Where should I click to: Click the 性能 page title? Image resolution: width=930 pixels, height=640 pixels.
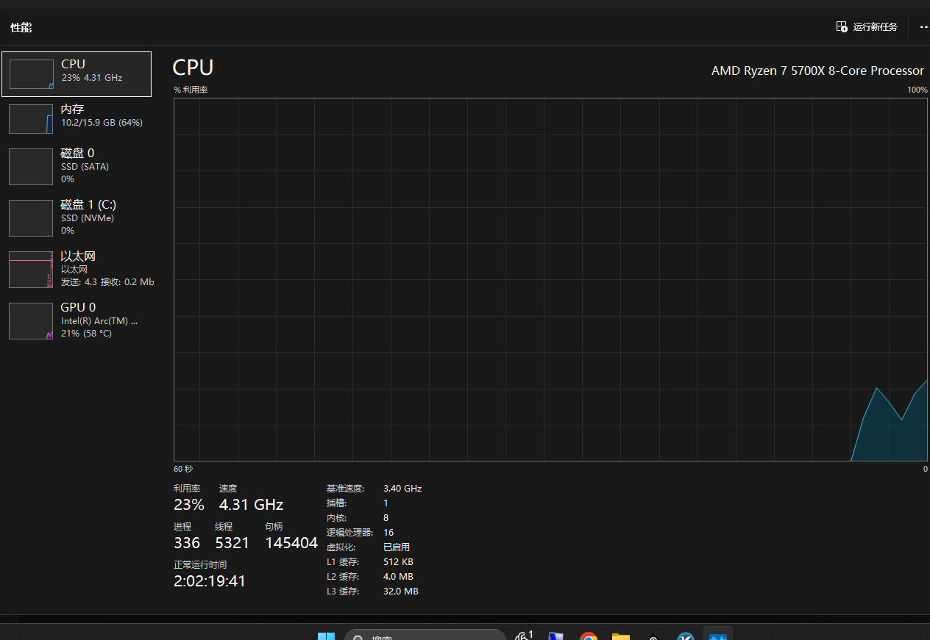coord(21,27)
